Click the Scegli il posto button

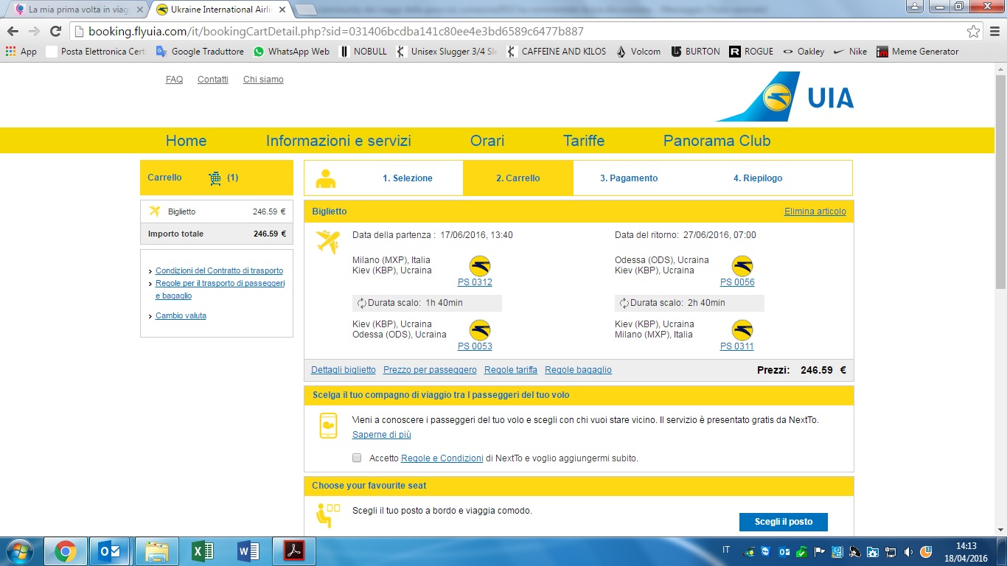(x=783, y=522)
